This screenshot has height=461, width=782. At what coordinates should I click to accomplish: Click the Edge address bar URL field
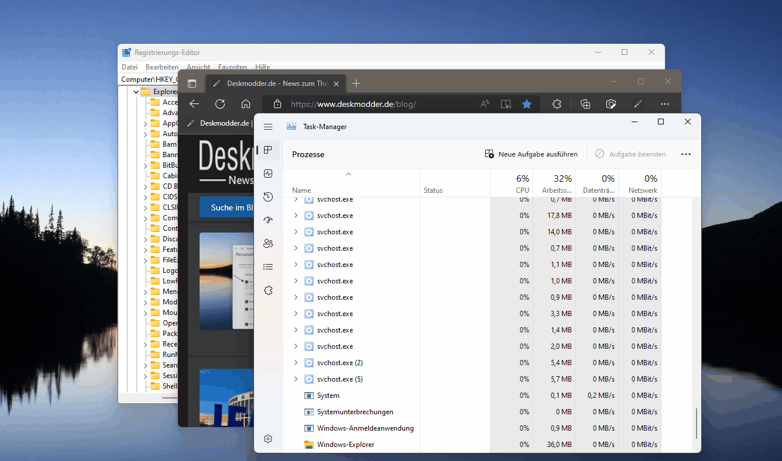(x=380, y=104)
